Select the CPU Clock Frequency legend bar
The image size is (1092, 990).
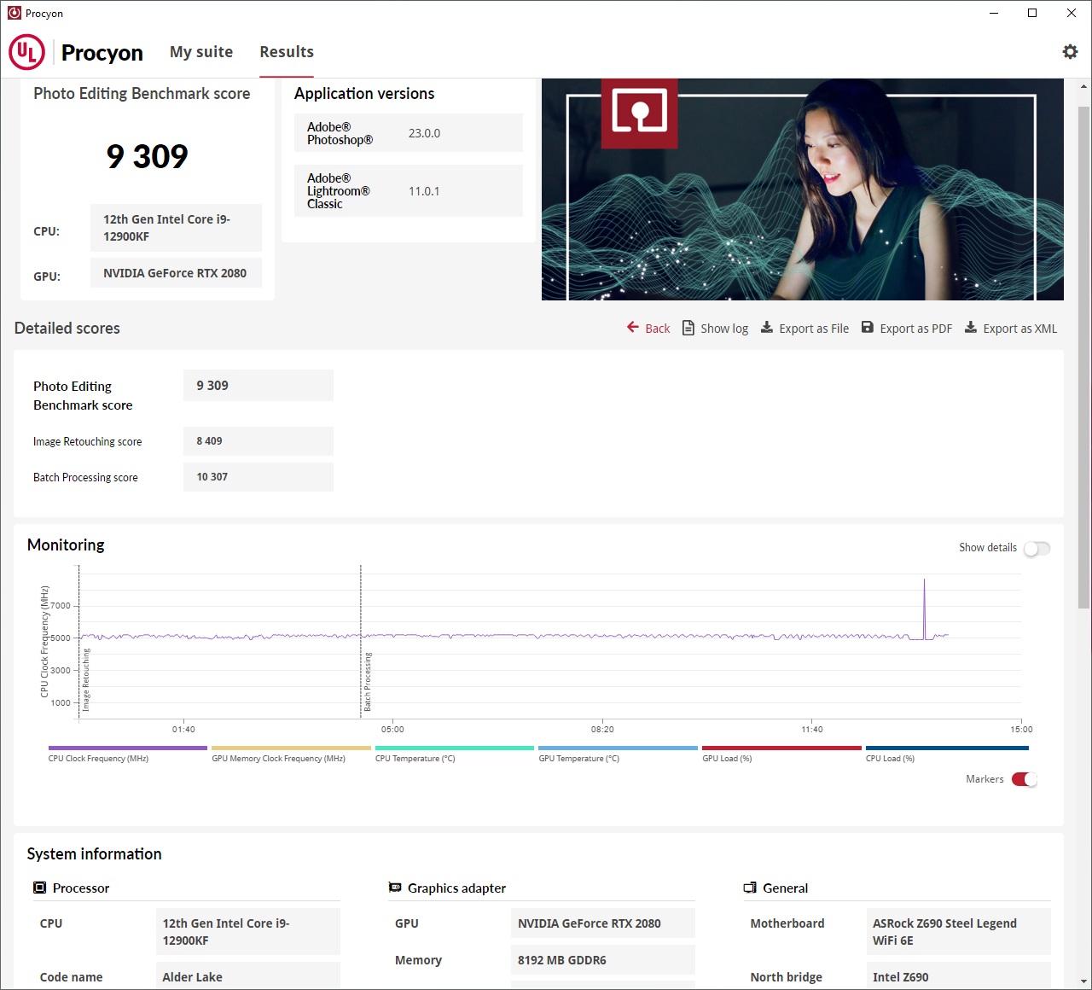click(128, 748)
